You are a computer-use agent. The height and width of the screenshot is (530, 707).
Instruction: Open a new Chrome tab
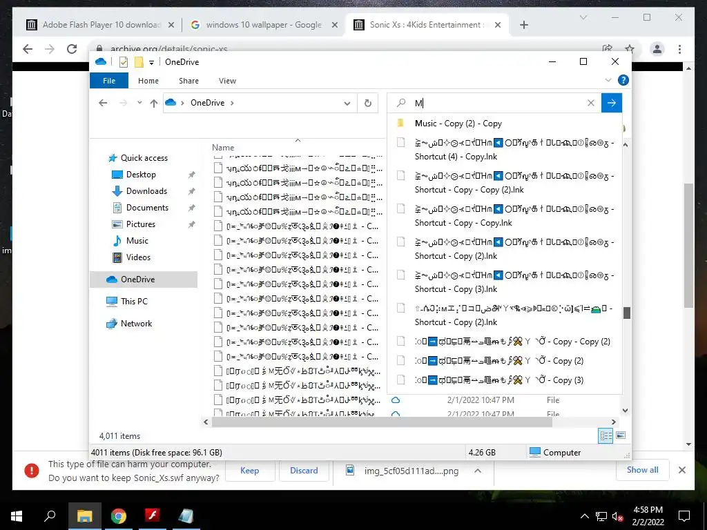[523, 26]
